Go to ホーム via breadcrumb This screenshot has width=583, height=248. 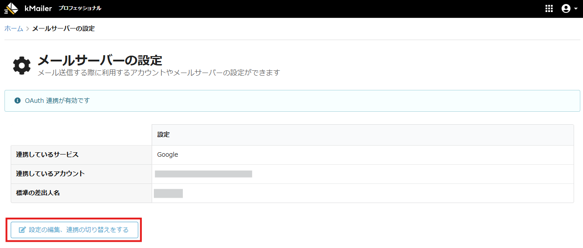[13, 28]
